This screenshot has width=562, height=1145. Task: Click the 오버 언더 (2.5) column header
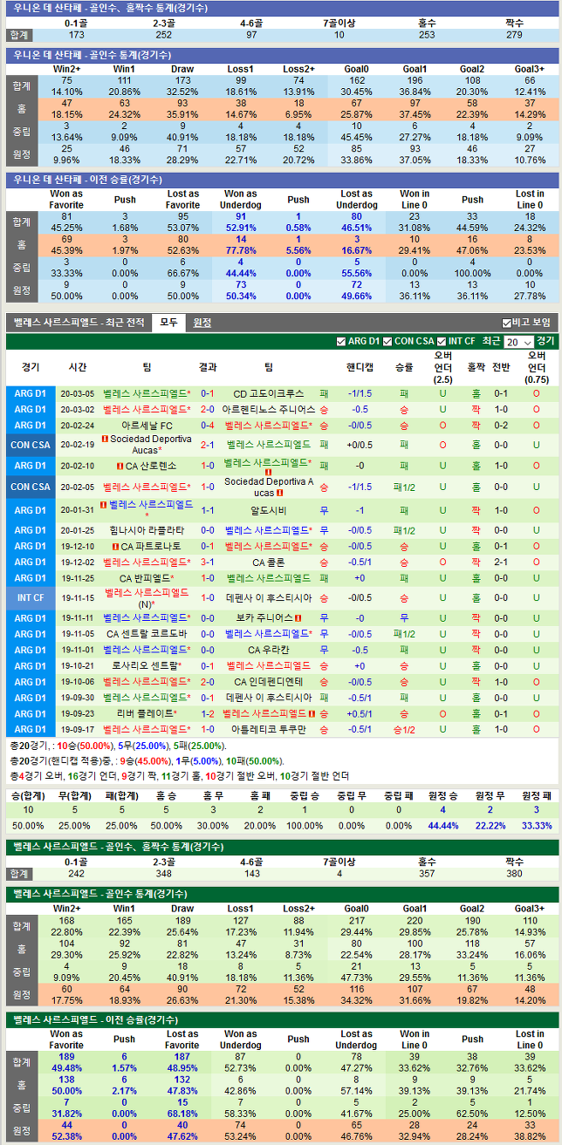[x=442, y=368]
